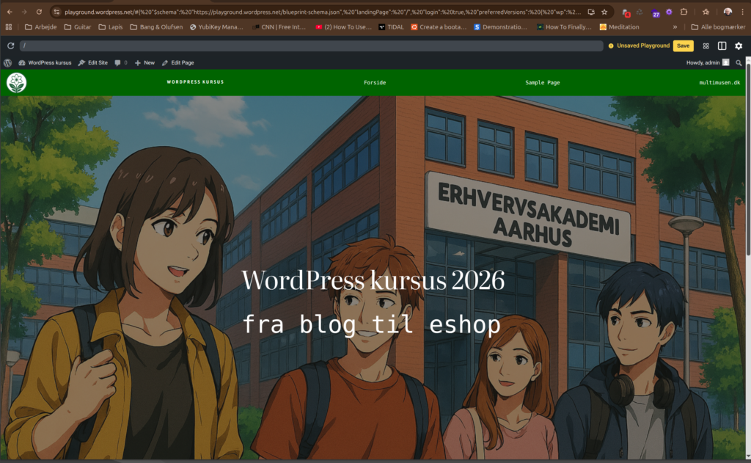Select the Edit Site link
The image size is (751, 463).
[x=95, y=62]
